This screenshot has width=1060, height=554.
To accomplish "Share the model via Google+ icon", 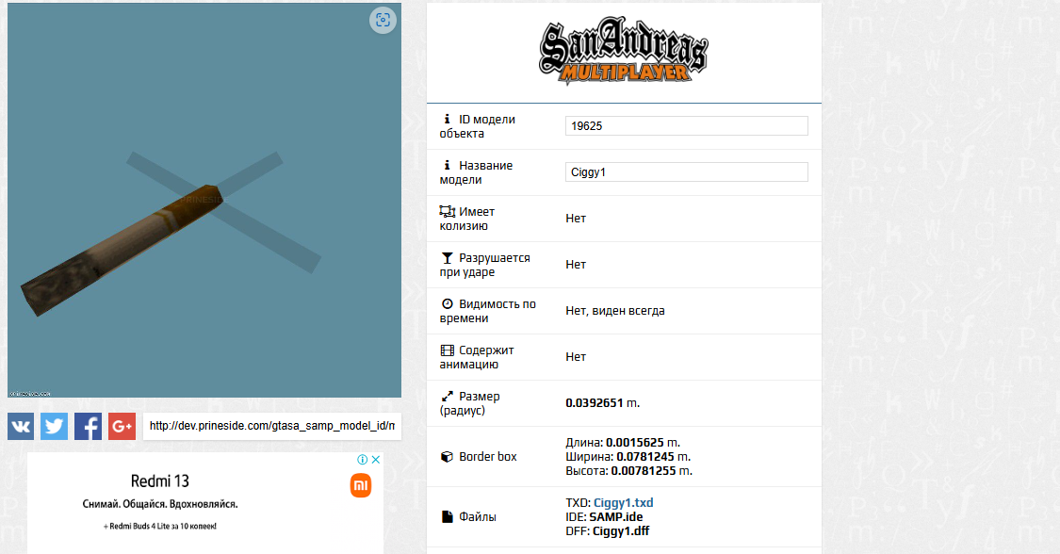I will pos(122,427).
